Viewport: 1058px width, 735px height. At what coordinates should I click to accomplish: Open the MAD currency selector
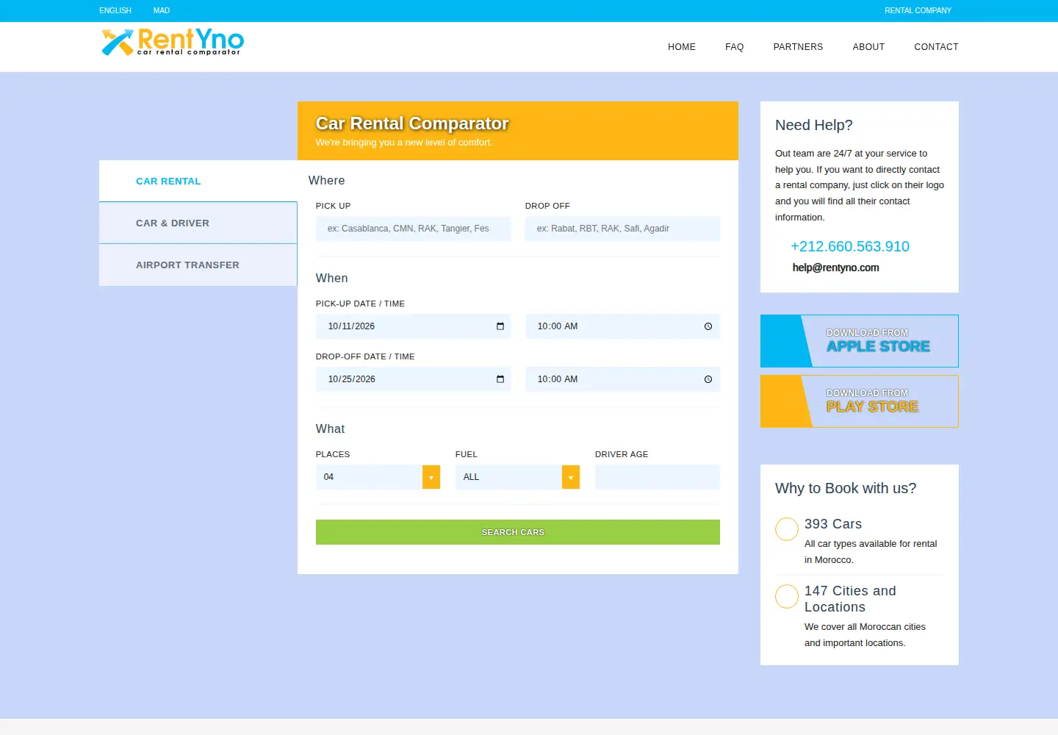coord(162,10)
